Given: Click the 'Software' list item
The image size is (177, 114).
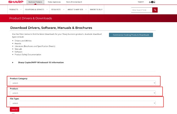Looking at the screenshot, I should (x=18, y=52).
